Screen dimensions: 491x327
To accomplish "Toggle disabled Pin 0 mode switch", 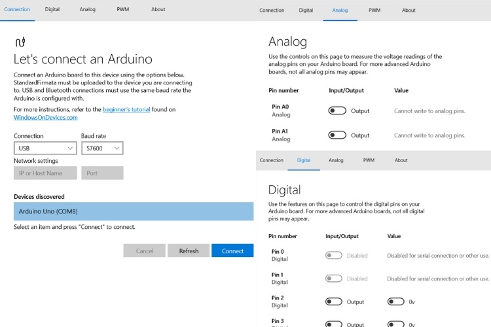I will pos(334,255).
